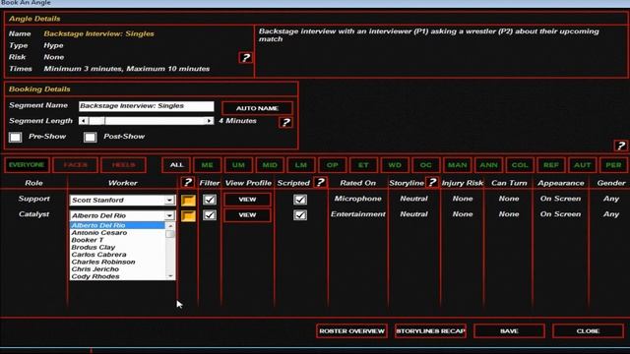Screen dimensions: 630x354
Task: Click yellow folder icon in Support row
Action: pos(188,200)
